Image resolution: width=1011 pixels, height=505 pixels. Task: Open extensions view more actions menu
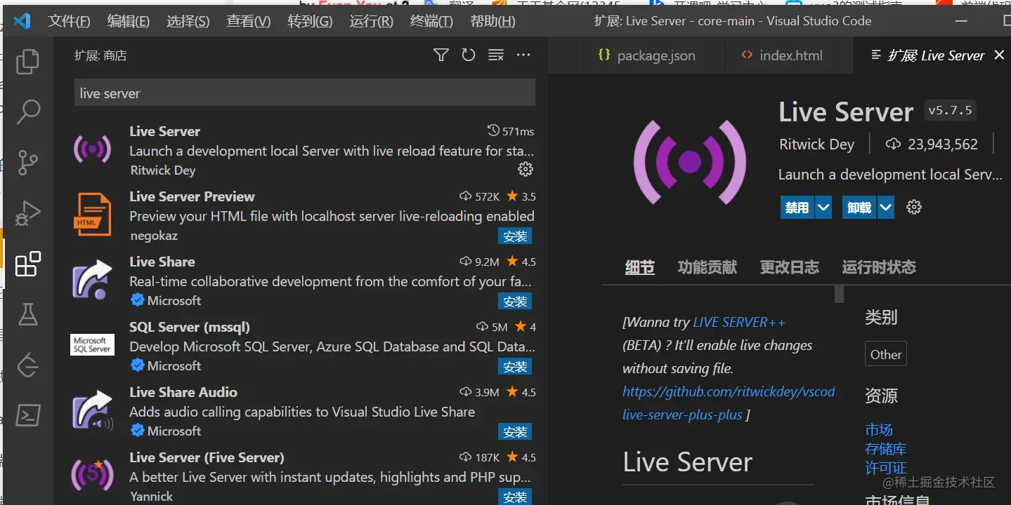[x=523, y=55]
